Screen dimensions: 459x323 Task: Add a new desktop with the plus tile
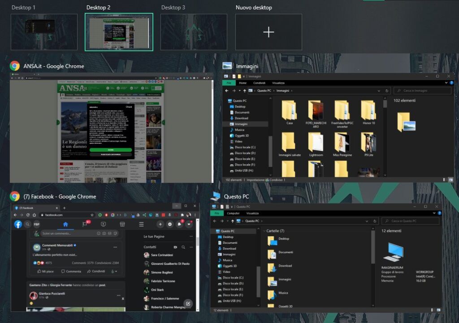click(268, 32)
